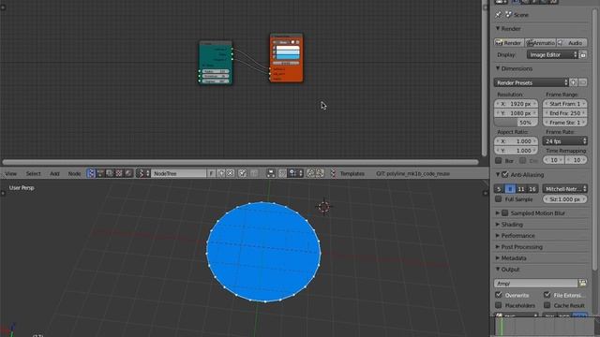600x337 pixels.
Task: Add a new render preset with plus icon
Action: (573, 82)
